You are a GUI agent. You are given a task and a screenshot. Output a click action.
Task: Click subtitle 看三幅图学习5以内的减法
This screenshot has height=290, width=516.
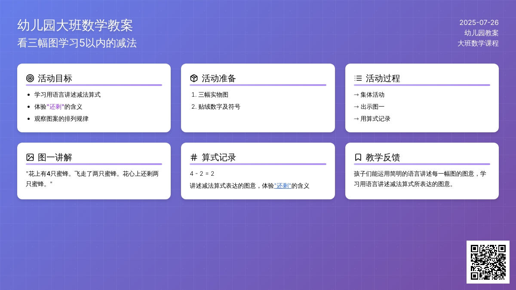(x=77, y=43)
